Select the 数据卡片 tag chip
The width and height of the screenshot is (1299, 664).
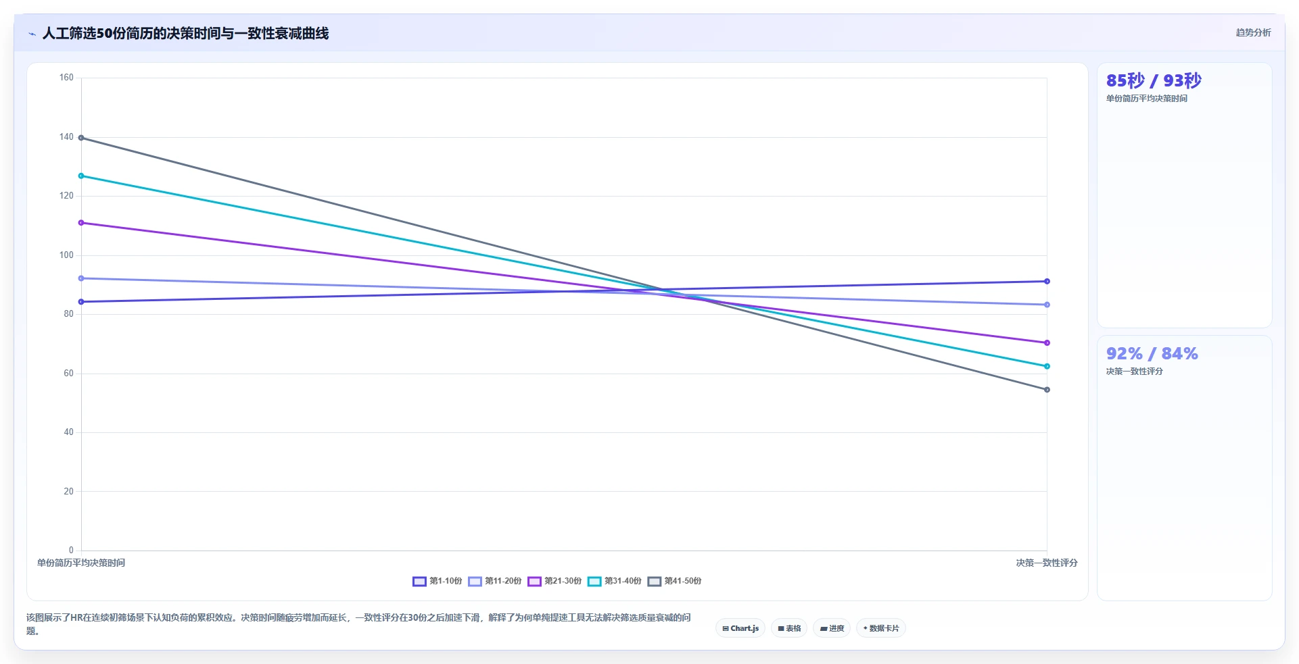881,628
